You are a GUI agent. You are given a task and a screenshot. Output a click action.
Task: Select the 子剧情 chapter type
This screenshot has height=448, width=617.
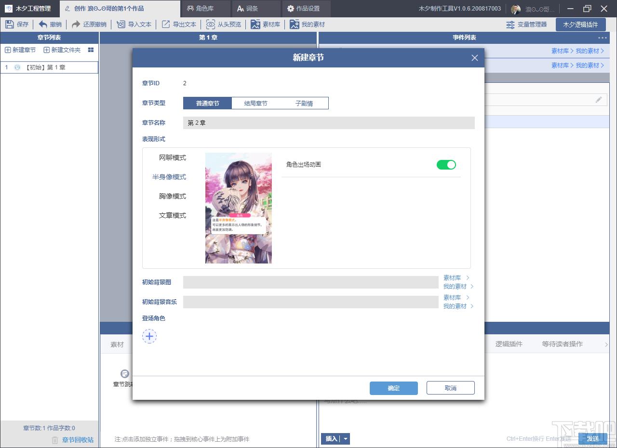[304, 103]
